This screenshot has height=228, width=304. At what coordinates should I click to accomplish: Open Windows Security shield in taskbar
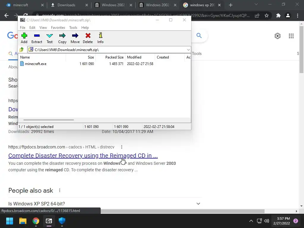(x=62, y=221)
